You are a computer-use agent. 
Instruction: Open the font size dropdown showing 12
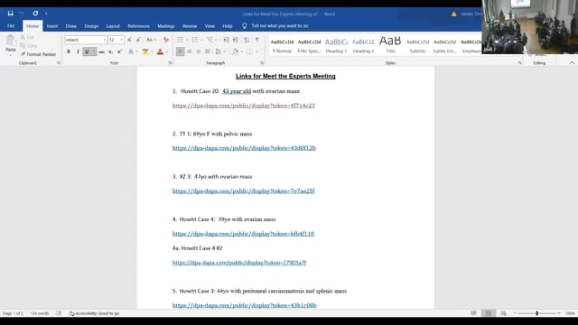(121, 40)
